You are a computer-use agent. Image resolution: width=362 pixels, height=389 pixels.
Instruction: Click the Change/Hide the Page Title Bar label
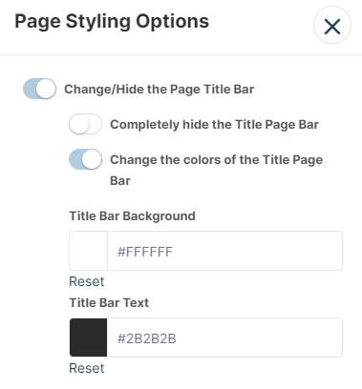click(159, 90)
